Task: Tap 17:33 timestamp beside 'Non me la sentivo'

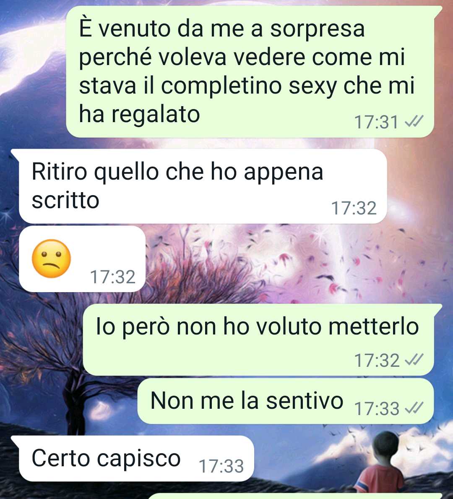Action: coord(377,409)
